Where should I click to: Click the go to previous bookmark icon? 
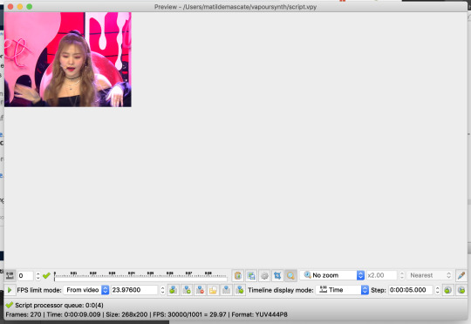pyautogui.click(x=173, y=290)
